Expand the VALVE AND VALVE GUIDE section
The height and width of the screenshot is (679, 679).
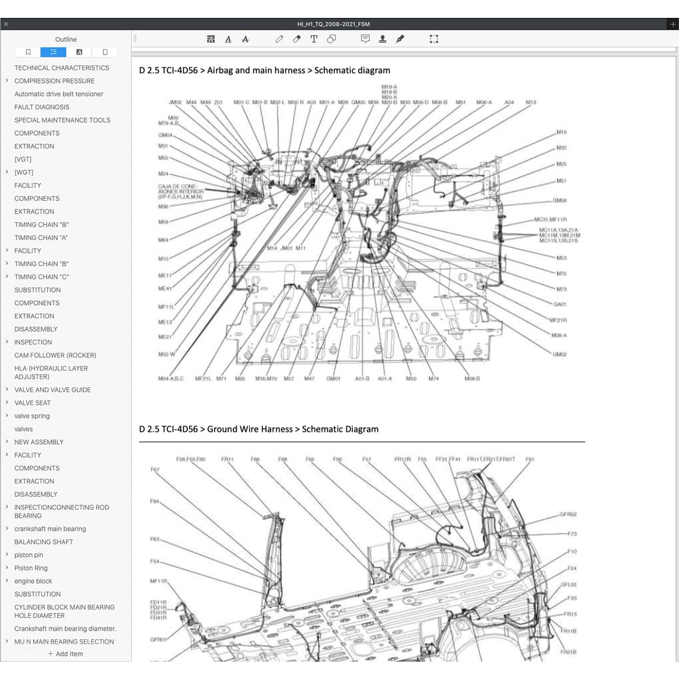7,389
